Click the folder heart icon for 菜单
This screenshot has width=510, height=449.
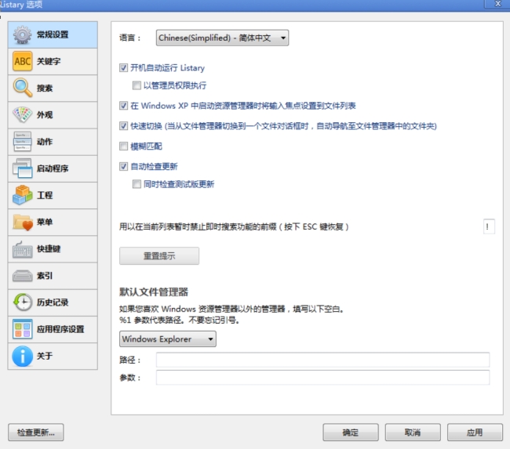(22, 222)
